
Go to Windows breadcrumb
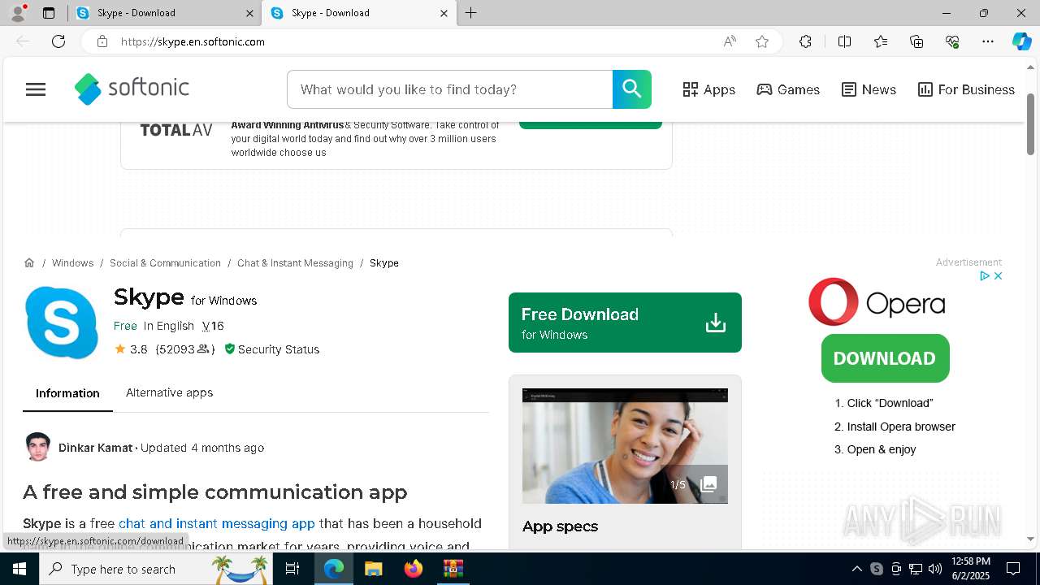click(x=72, y=262)
